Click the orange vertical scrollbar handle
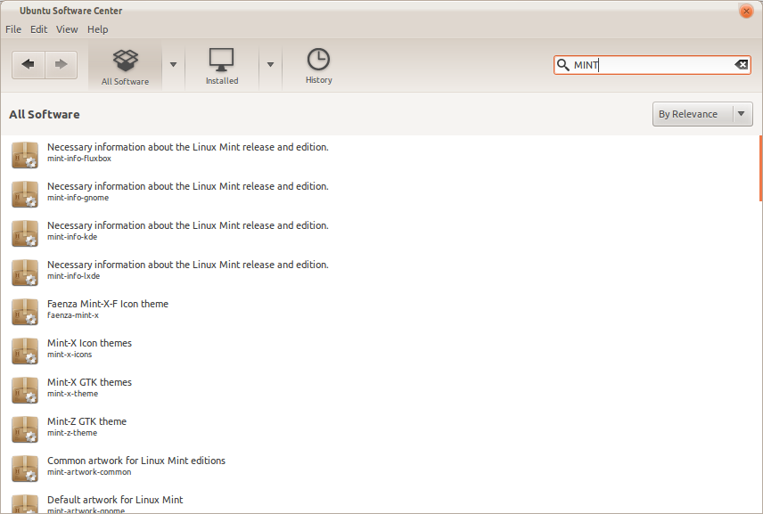This screenshot has width=763, height=514. (760, 168)
